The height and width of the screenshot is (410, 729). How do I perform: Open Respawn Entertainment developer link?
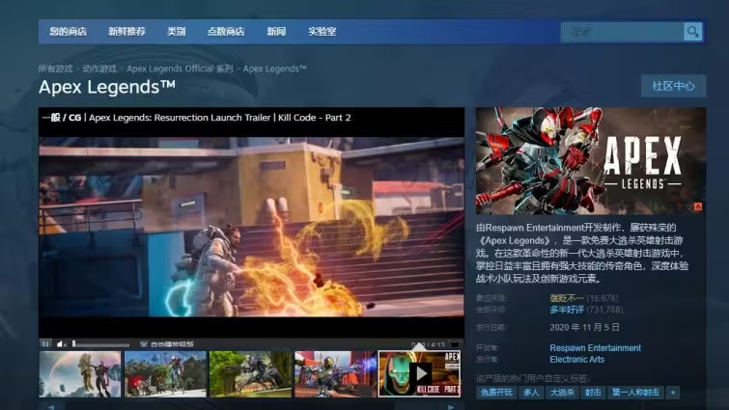[x=595, y=348]
